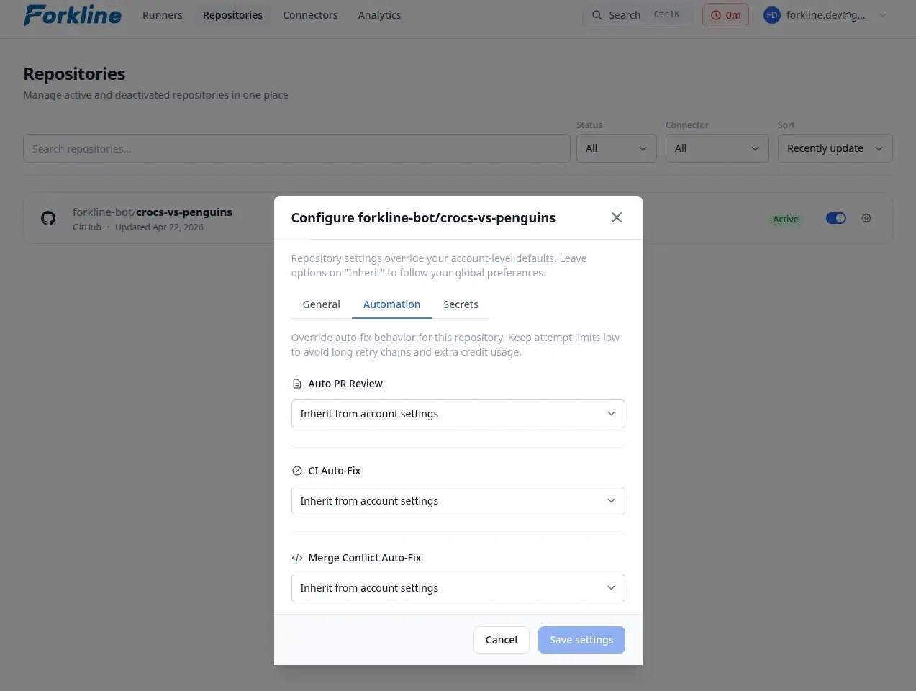The height and width of the screenshot is (691, 916).
Task: Select the Automation tab
Action: coord(391,304)
